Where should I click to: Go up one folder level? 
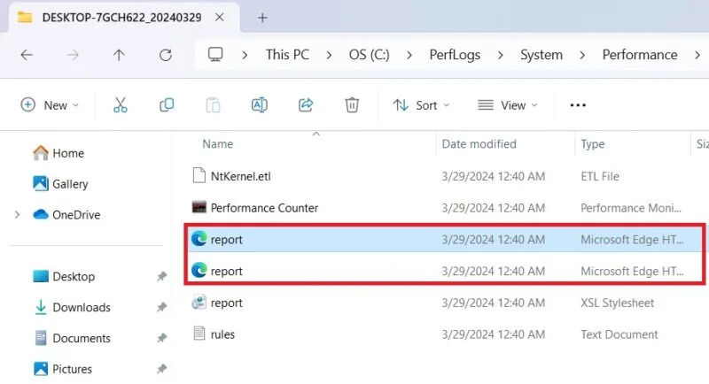tap(119, 55)
